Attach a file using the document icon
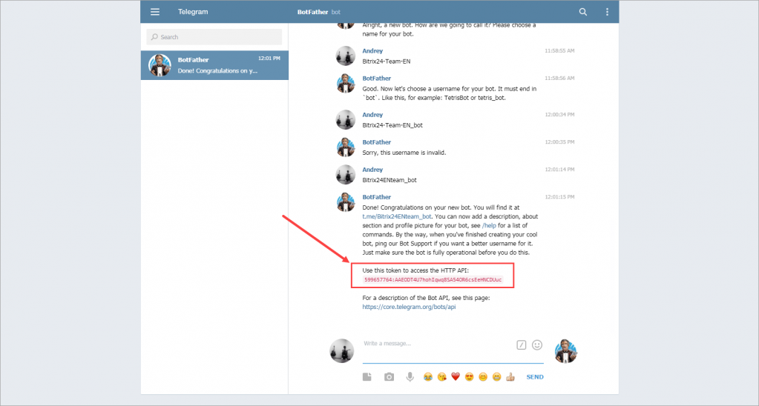Screen dimensions: 759x406 coord(367,377)
